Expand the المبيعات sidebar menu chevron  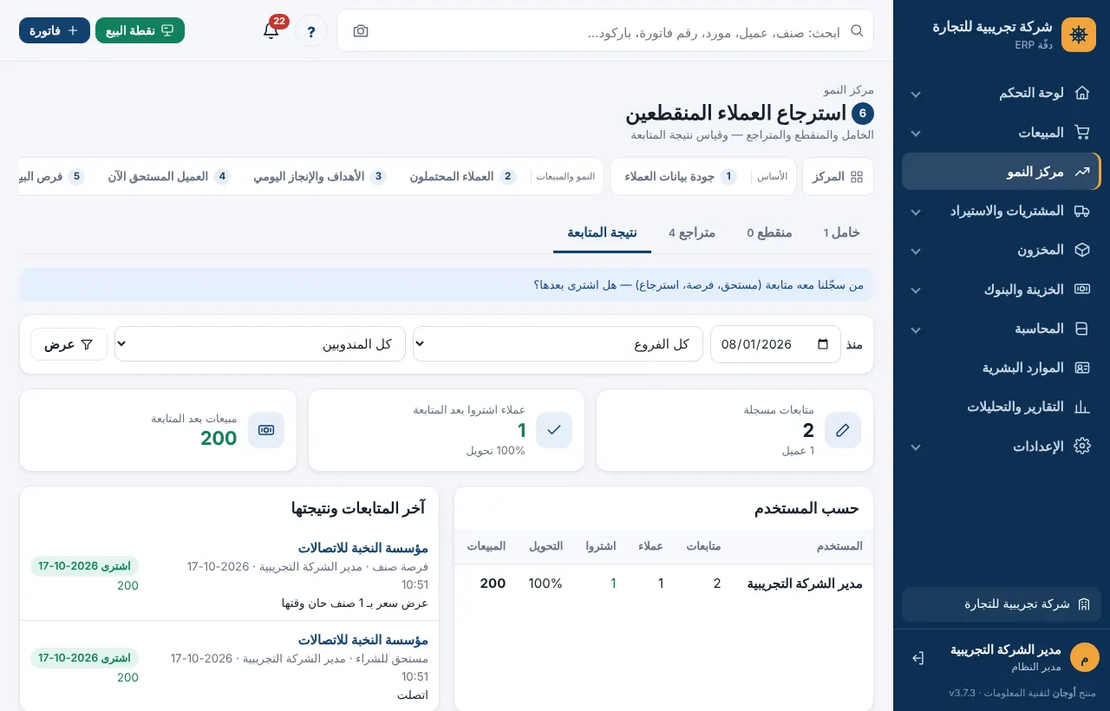[x=916, y=133]
